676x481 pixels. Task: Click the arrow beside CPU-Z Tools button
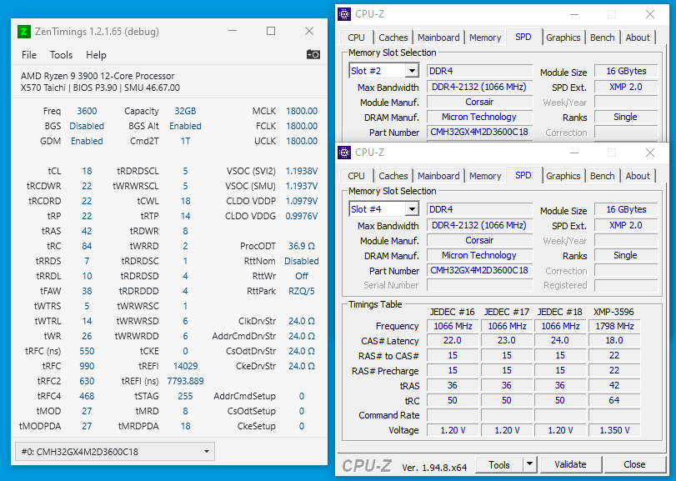(529, 464)
